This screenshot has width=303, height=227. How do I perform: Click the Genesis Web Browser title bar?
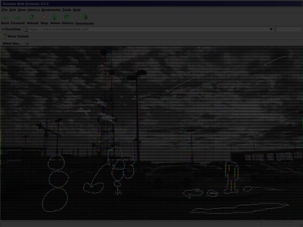(151, 4)
